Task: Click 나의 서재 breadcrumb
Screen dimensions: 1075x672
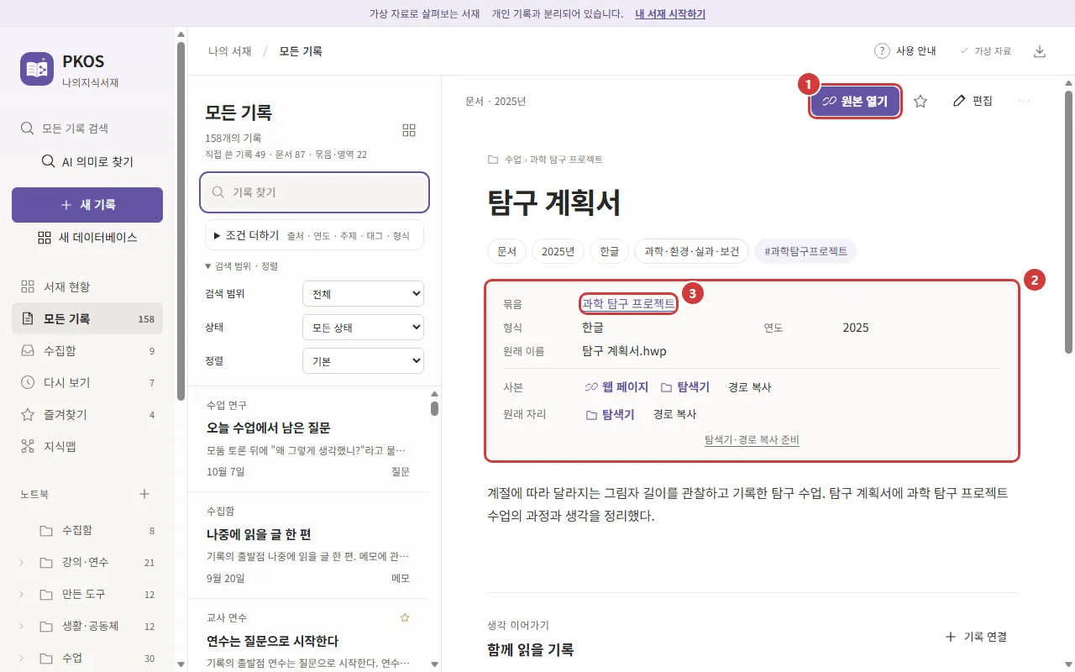Action: [230, 51]
